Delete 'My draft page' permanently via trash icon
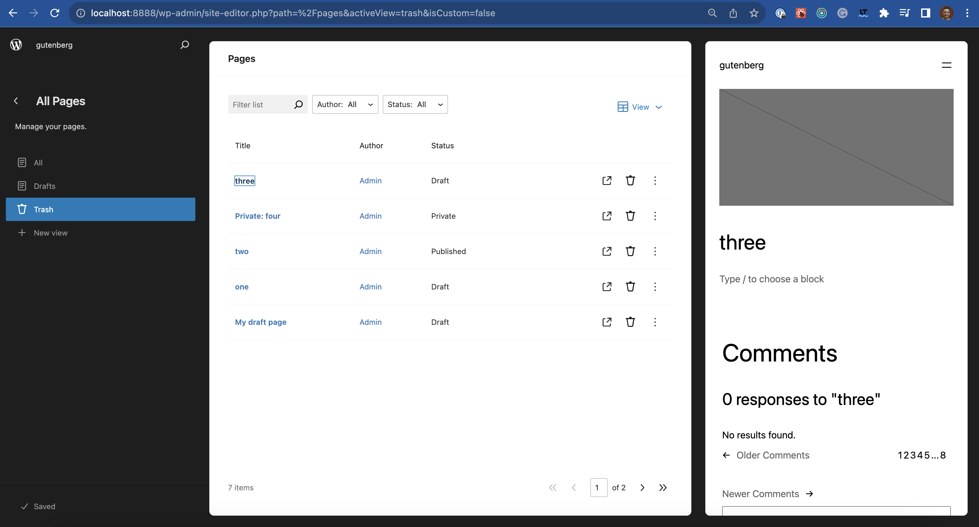This screenshot has width=979, height=527. tap(630, 322)
